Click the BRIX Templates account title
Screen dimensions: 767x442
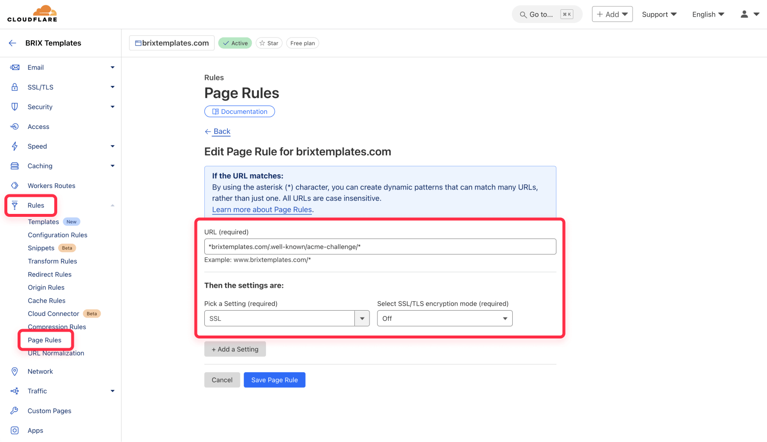pyautogui.click(x=53, y=43)
